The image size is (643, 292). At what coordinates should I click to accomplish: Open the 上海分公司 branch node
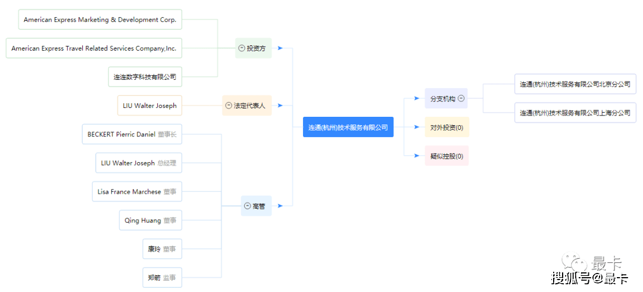tap(575, 113)
